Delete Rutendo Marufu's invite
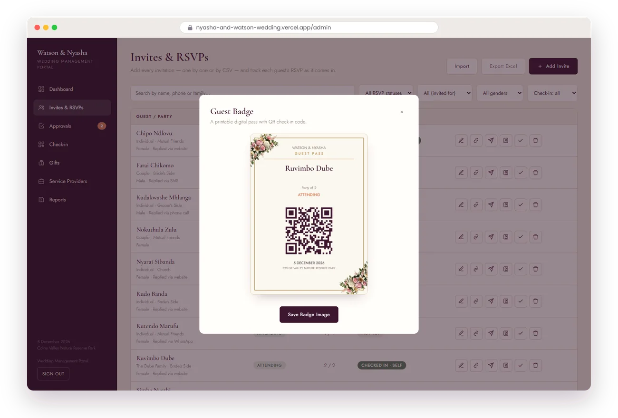This screenshot has width=618, height=418. (536, 333)
